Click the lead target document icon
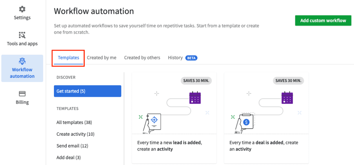 (154, 121)
